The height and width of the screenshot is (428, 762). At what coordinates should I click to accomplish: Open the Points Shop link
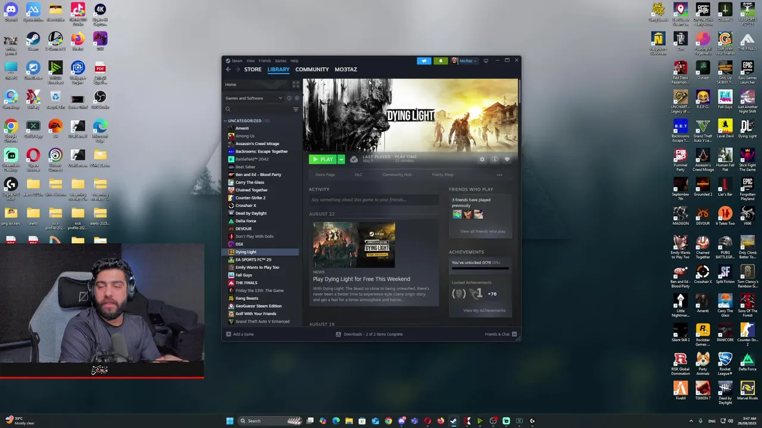point(442,175)
